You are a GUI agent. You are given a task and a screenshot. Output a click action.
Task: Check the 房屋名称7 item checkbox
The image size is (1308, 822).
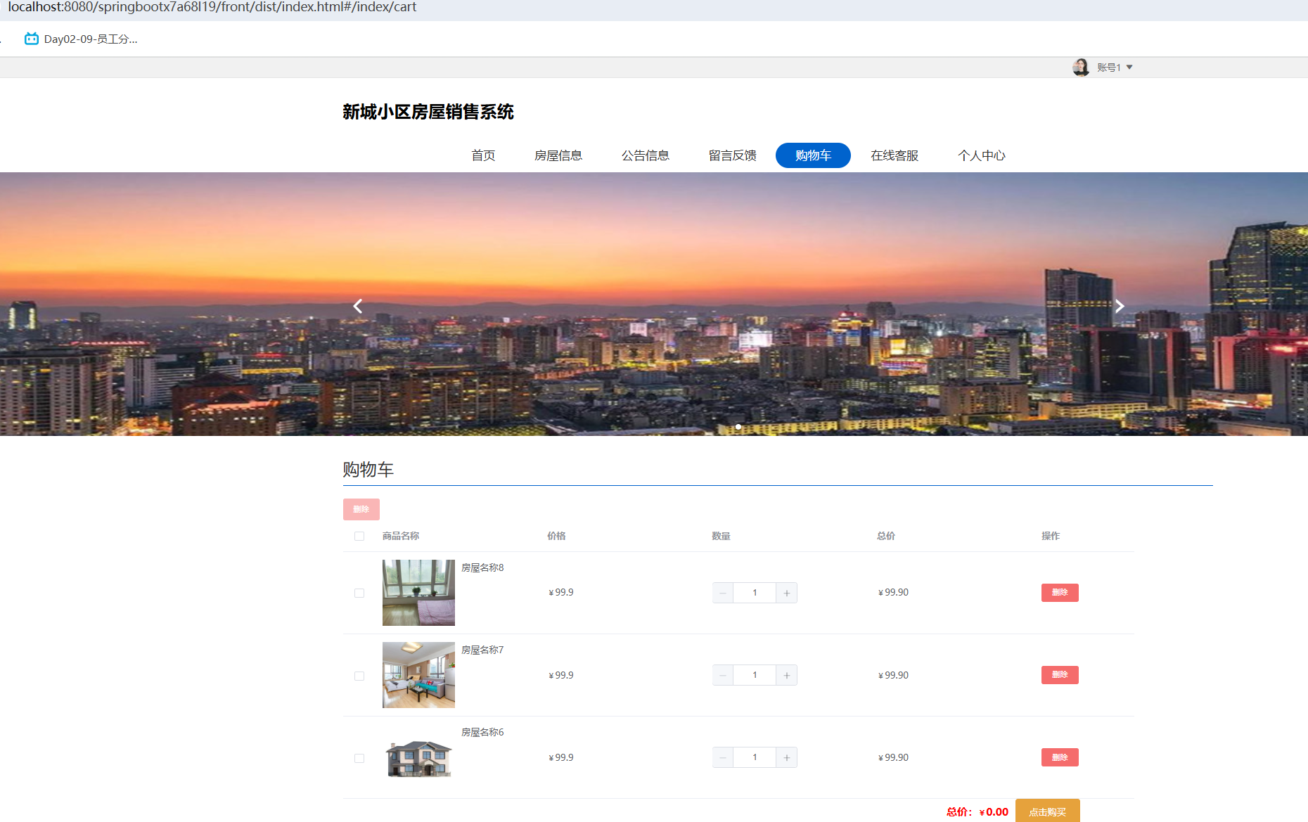[x=359, y=676]
